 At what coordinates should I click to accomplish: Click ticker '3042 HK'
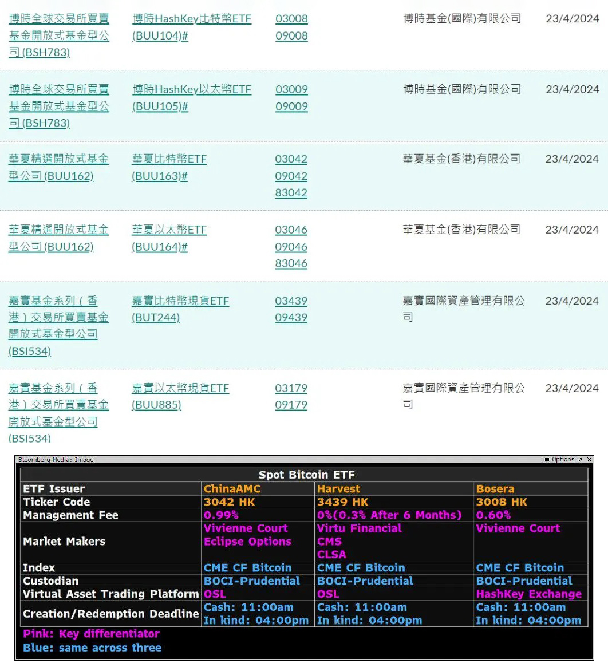point(230,502)
